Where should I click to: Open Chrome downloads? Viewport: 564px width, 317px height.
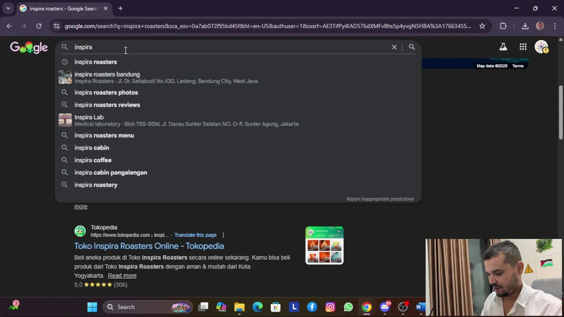click(525, 26)
